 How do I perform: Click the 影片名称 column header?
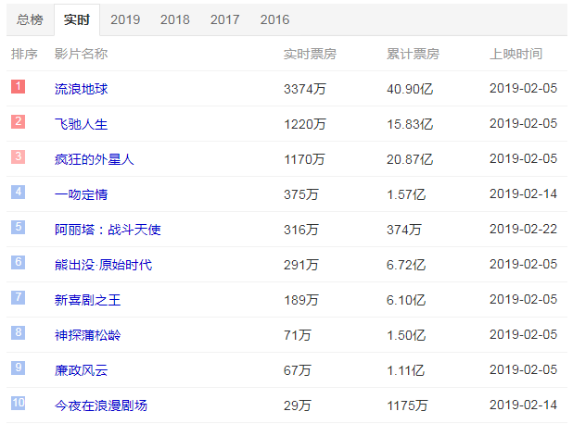(x=81, y=54)
